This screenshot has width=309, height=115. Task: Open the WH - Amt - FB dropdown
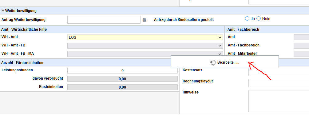[145, 46]
